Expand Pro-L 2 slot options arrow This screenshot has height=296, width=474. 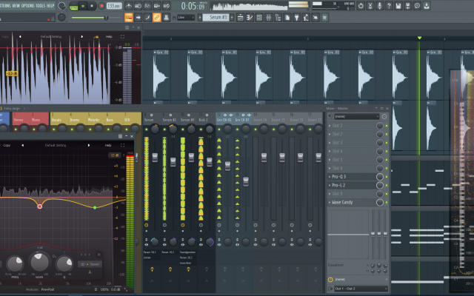coord(330,185)
